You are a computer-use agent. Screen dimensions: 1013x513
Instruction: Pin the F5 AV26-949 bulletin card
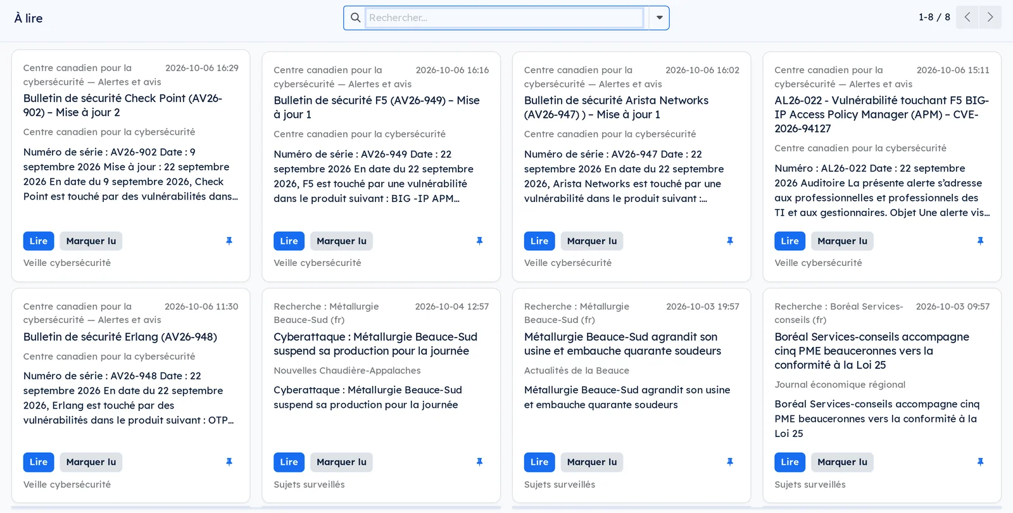(x=479, y=241)
